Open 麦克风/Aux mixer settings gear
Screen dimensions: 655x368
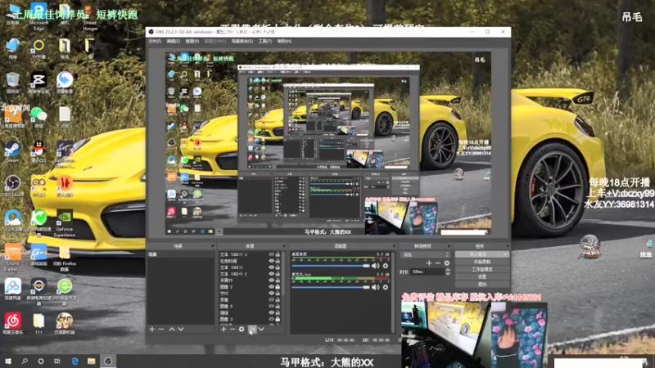[x=385, y=287]
